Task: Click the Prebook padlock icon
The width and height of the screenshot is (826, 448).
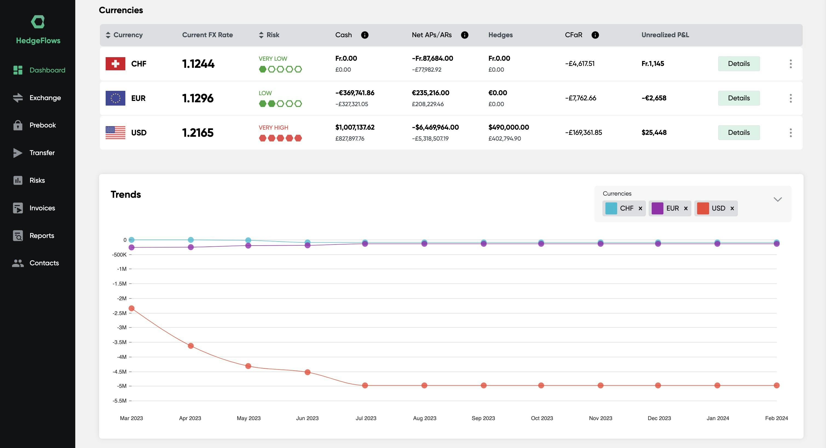Action: pyautogui.click(x=18, y=125)
